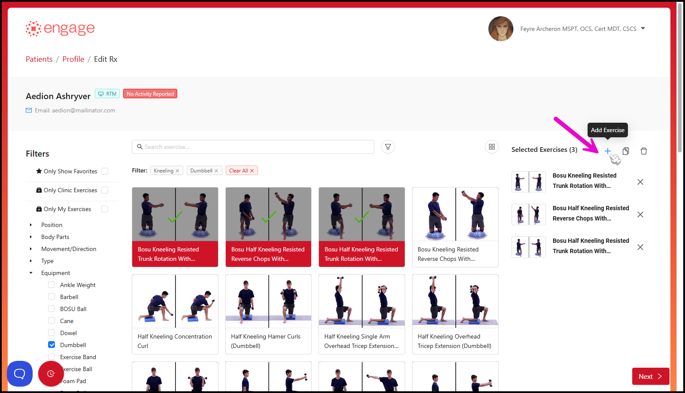The image size is (685, 393).
Task: Click the Selected Exercises (3) heading
Action: (x=544, y=150)
